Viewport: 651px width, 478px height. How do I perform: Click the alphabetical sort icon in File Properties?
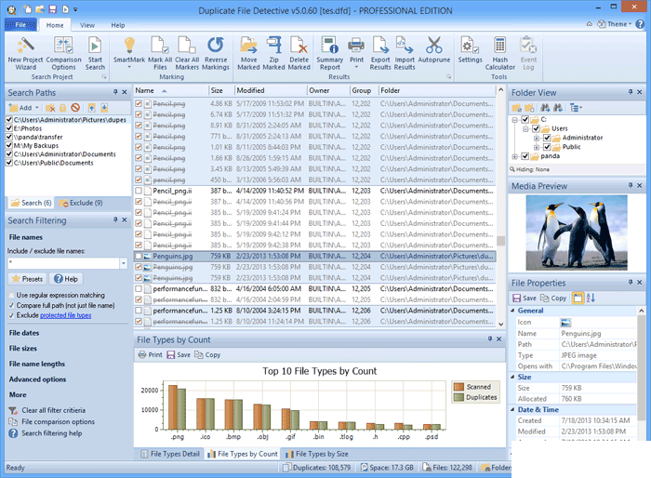[591, 298]
